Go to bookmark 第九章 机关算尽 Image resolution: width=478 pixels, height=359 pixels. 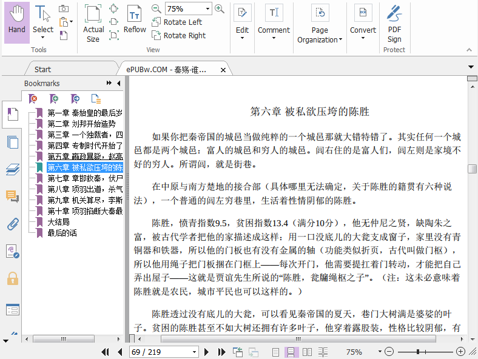(x=85, y=200)
